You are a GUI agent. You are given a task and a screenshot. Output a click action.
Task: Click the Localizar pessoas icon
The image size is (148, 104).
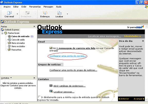[x=51, y=91]
